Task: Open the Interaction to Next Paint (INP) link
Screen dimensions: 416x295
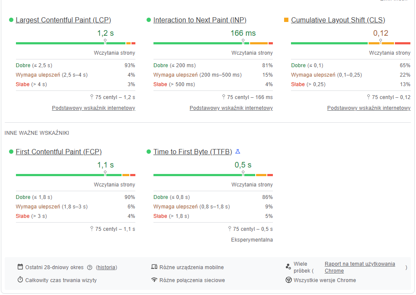Action: [x=200, y=20]
